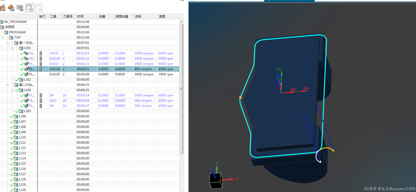Image resolution: width=416 pixels, height=192 pixels.
Task: Switch to Machine Tool View icon
Action: pos(3,8)
